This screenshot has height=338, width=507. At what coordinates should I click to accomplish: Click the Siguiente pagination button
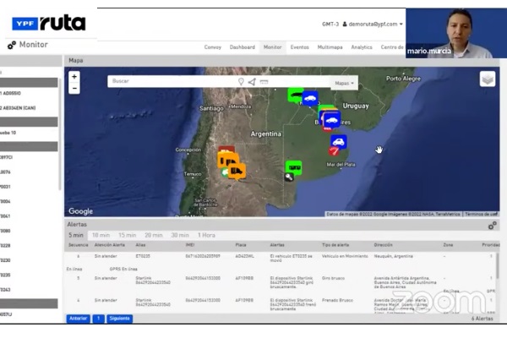119,319
